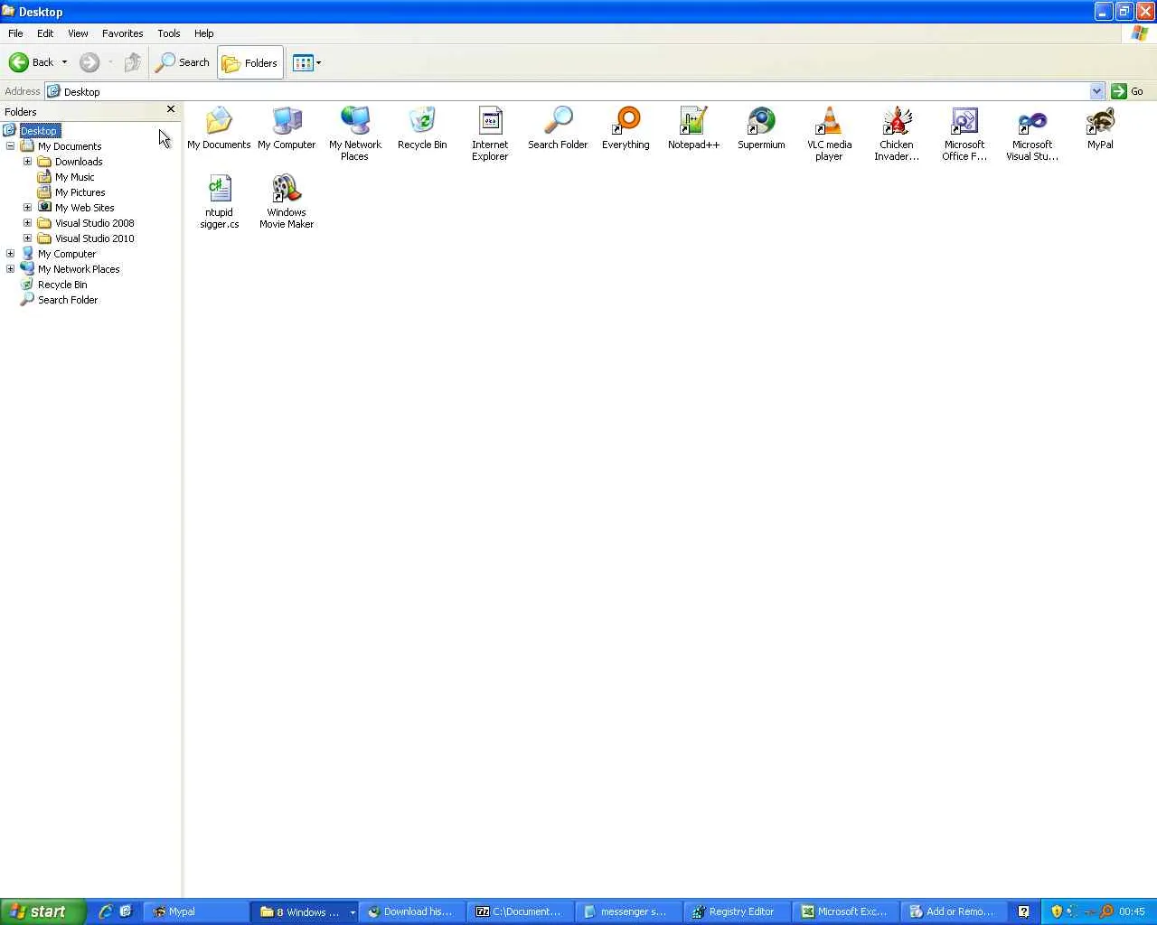Close the Folders pane

[170, 109]
